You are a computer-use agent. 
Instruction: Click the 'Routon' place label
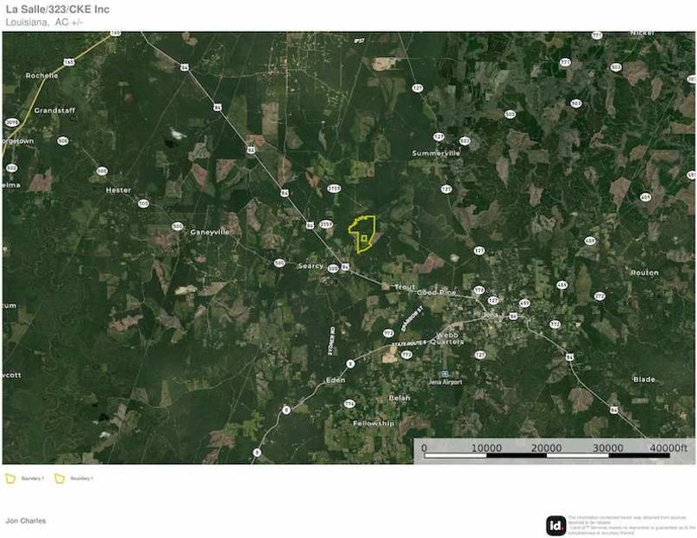pyautogui.click(x=644, y=272)
